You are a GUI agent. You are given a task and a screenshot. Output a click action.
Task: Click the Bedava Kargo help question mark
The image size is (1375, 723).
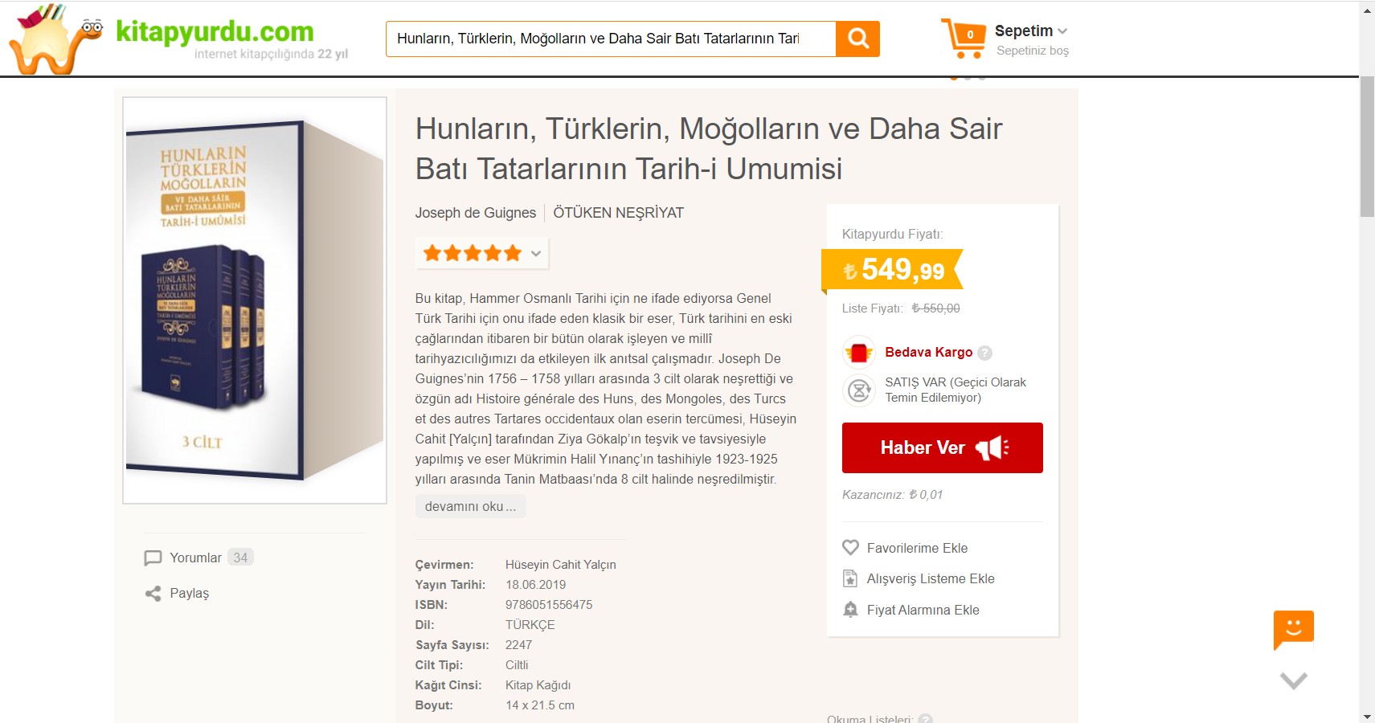[x=985, y=353]
